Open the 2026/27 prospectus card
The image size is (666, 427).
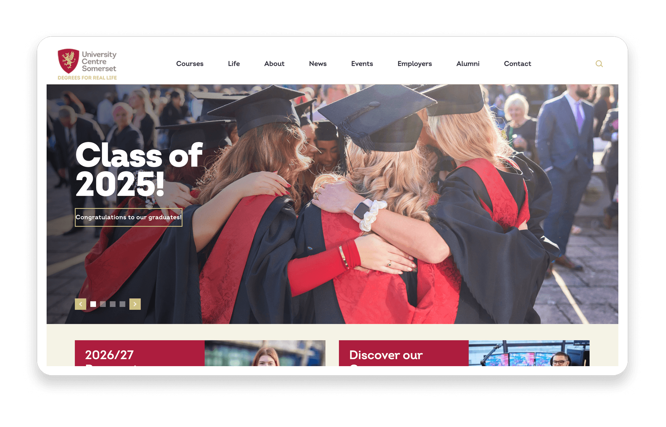200,353
